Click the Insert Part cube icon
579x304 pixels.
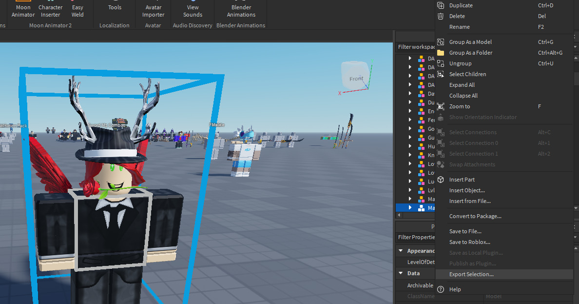[x=441, y=180]
